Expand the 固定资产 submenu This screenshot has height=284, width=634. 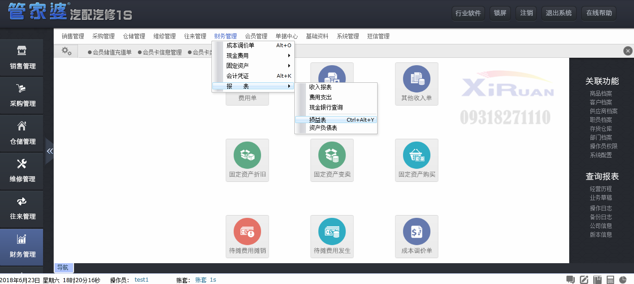point(253,66)
